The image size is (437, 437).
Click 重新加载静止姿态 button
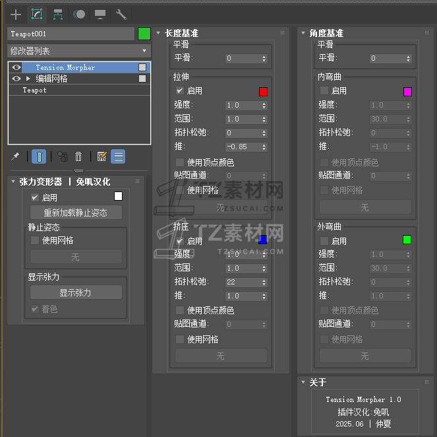[x=76, y=213]
